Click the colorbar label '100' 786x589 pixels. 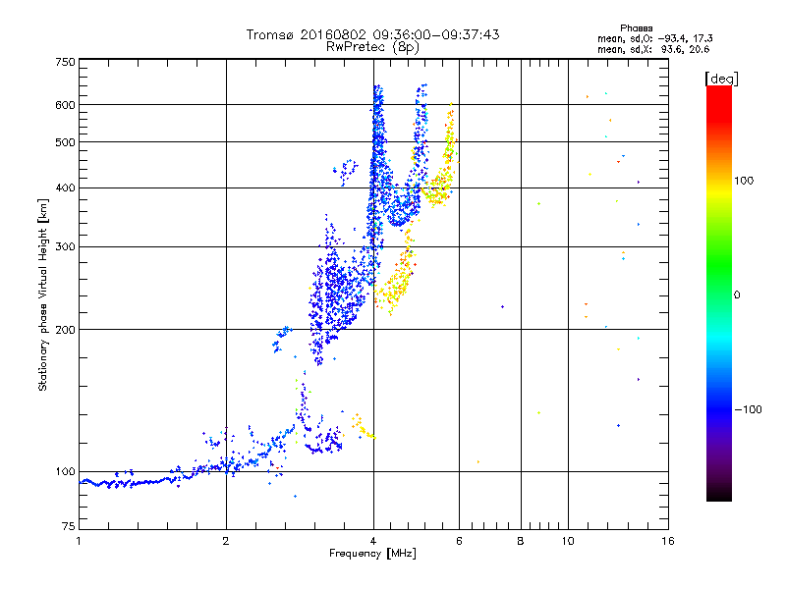coord(744,181)
